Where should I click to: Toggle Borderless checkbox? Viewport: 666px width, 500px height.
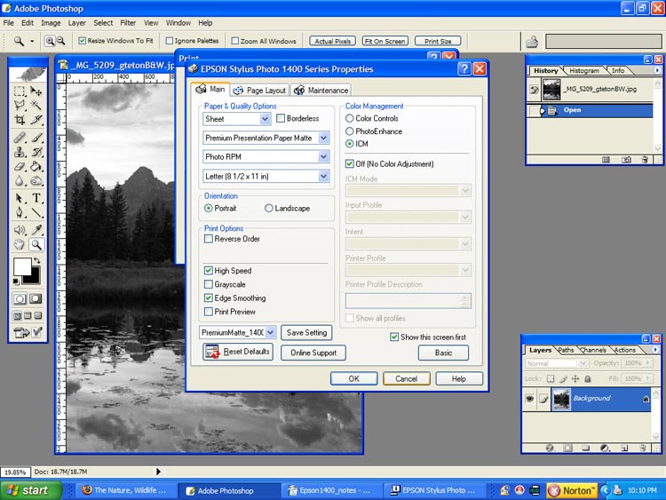coord(281,118)
